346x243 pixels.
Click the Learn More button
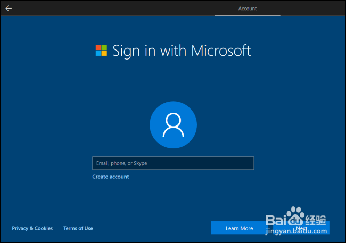(239, 228)
